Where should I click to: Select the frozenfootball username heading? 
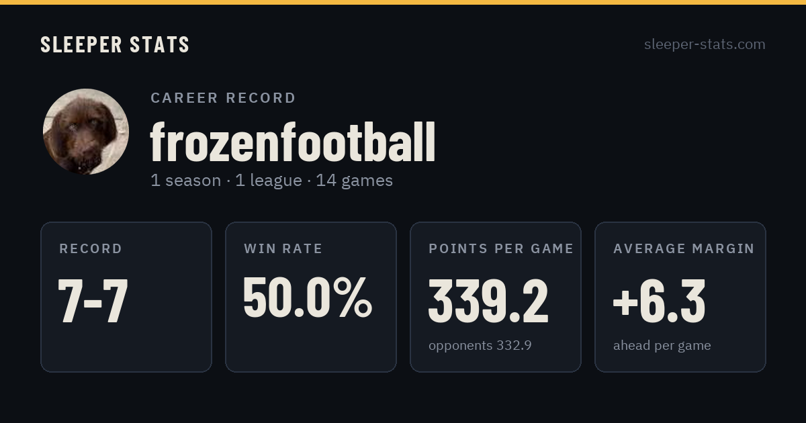click(x=293, y=142)
